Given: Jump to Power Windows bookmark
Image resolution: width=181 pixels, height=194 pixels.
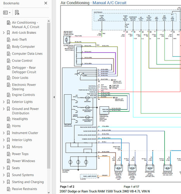Looking at the screenshot, I should pyautogui.click(x=24, y=161).
